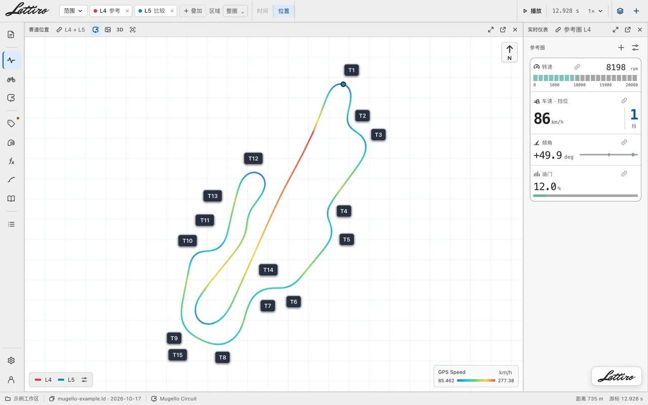Open the track layout sidebar icon

point(11,98)
